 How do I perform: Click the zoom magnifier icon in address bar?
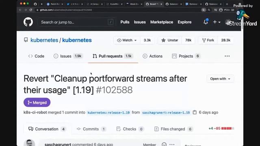pos(209,10)
